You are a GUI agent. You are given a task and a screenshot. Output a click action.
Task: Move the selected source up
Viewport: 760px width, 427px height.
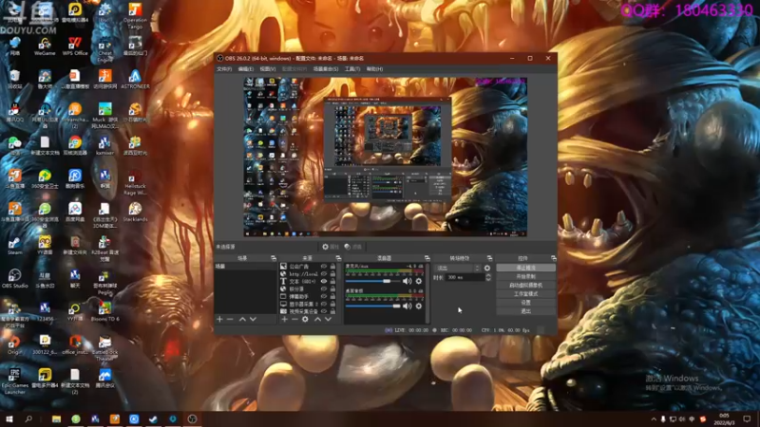317,320
